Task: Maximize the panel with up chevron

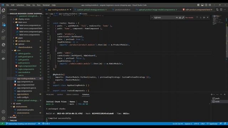Action: coord(221,95)
